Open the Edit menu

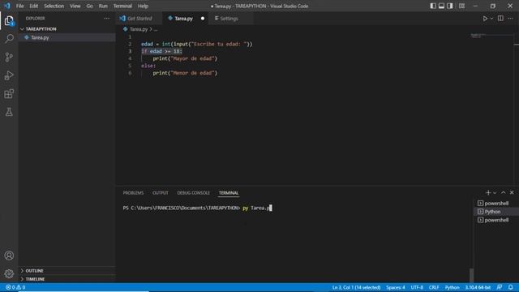coord(33,6)
